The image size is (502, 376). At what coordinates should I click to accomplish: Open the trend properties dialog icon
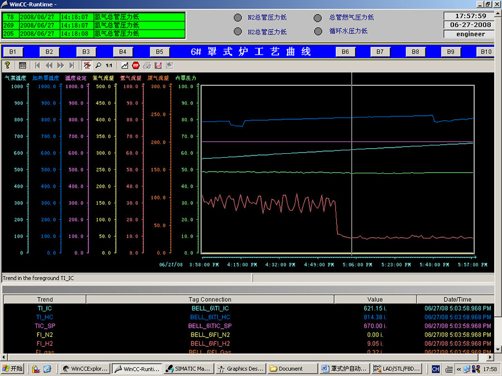click(22, 65)
